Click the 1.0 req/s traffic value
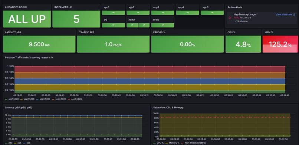 tap(113, 44)
